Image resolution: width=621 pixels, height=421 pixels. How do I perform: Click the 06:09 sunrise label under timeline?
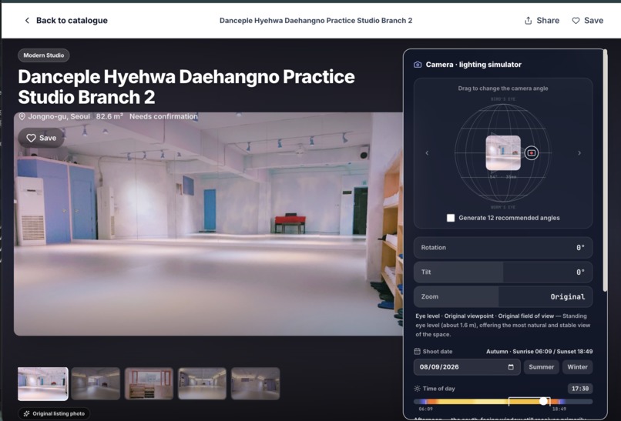pos(426,409)
